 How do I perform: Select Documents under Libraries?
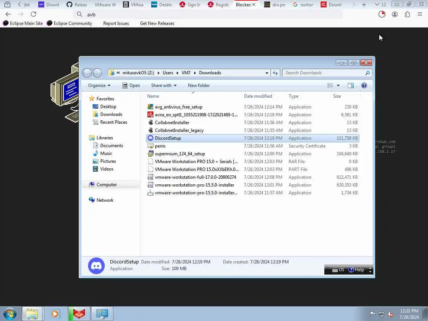(x=108, y=146)
